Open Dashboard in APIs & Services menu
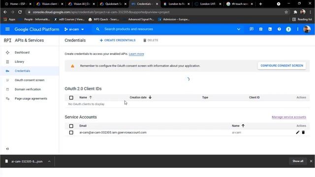315x177 pixels. pos(22,53)
